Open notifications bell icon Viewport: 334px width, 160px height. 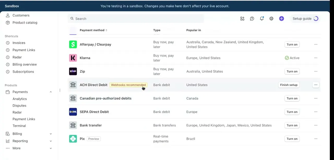pos(261,19)
